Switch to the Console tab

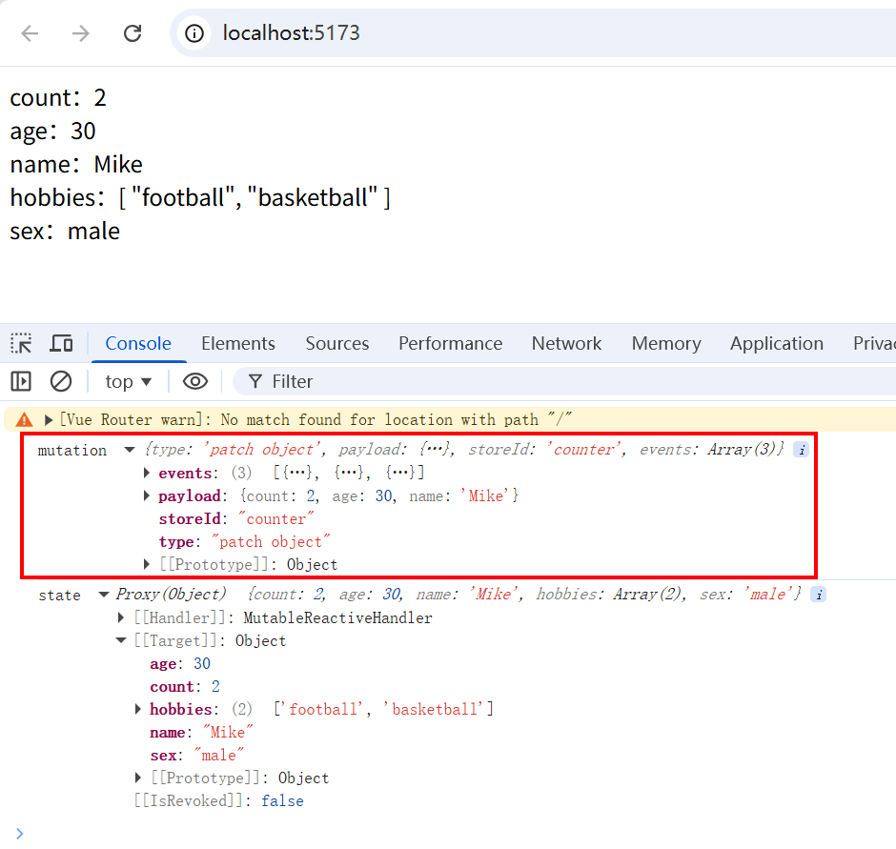point(138,343)
